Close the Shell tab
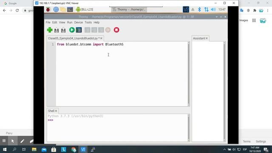This screenshot has width=272, height=153. pyautogui.click(x=56, y=111)
